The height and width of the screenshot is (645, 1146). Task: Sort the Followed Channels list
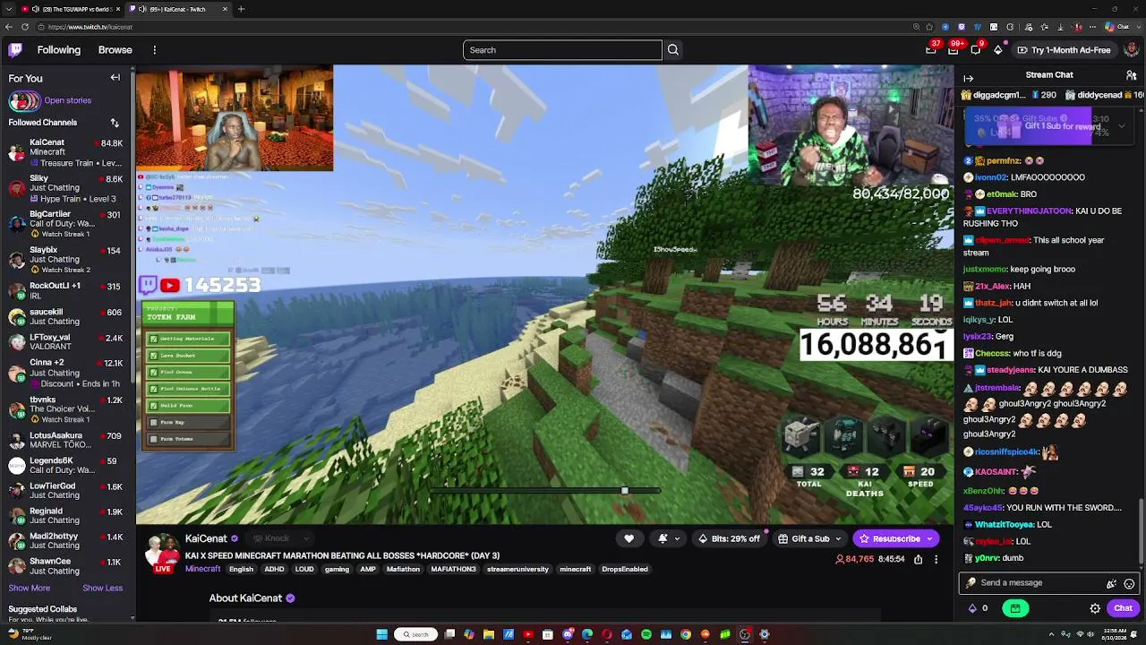pyautogui.click(x=115, y=123)
